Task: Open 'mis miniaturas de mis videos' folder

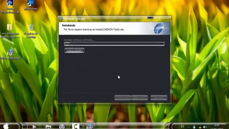Action: tap(10, 31)
